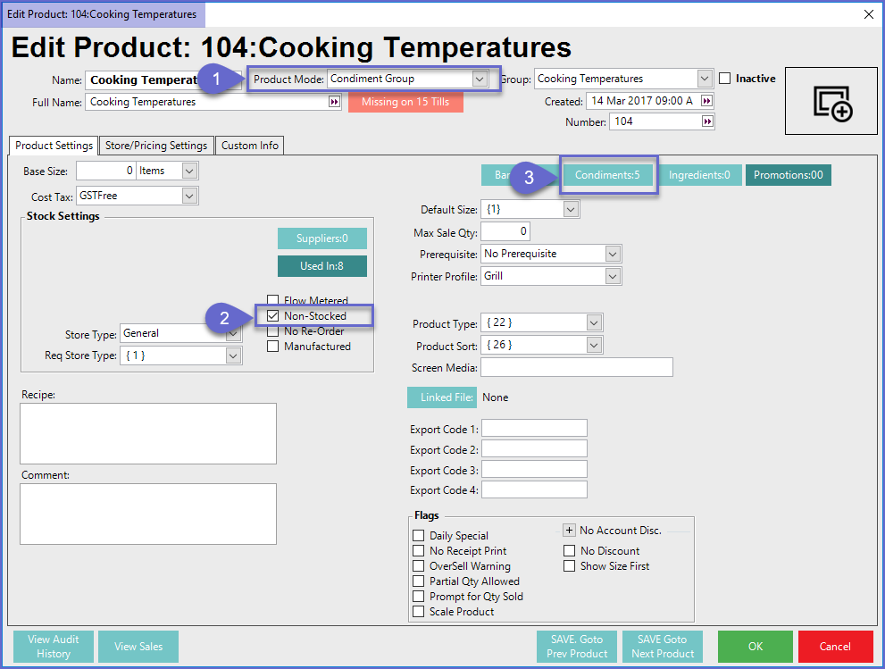
Task: Open the Product Mode dropdown
Action: click(480, 79)
